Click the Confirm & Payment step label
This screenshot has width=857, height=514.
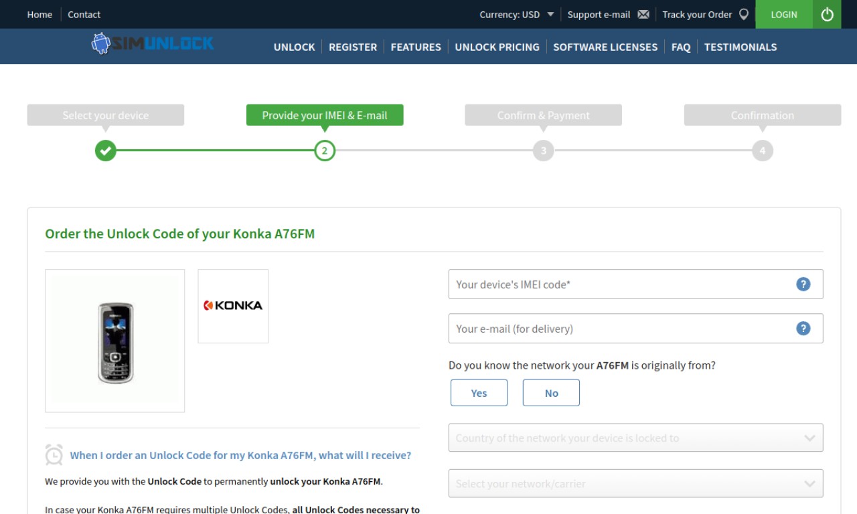(x=544, y=115)
